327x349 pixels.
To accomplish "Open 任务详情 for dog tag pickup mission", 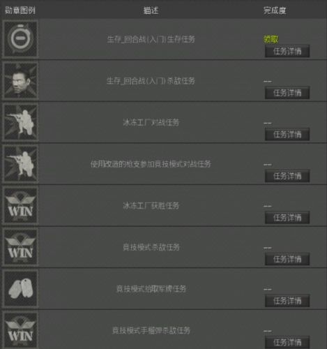I will (287, 301).
